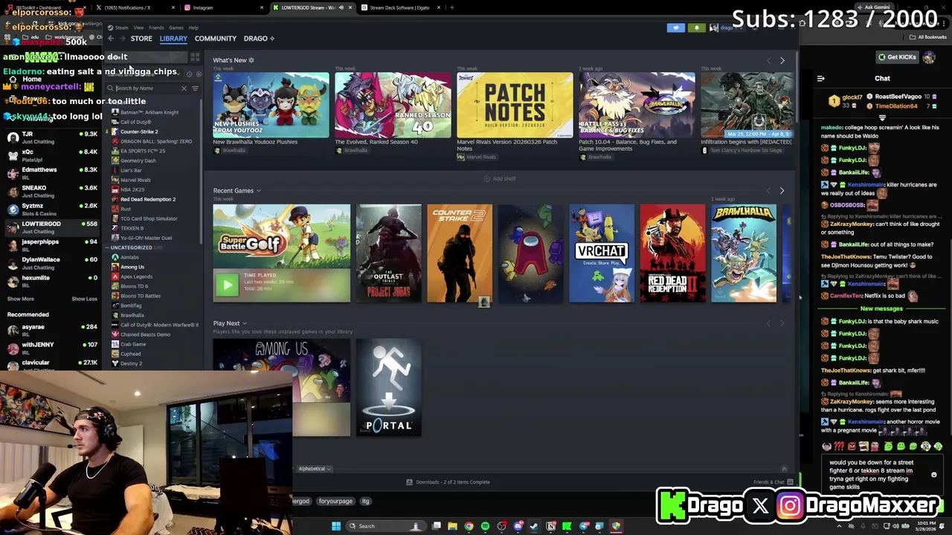Select Cuphead in library list

pyautogui.click(x=131, y=354)
